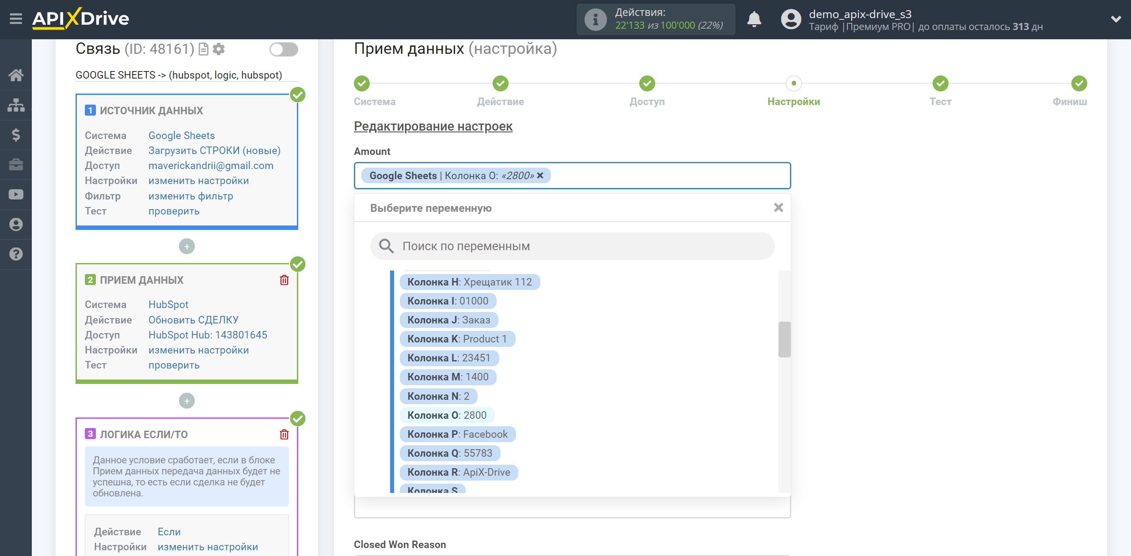Click the search magnifier icon
The height and width of the screenshot is (556, 1131).
point(386,246)
